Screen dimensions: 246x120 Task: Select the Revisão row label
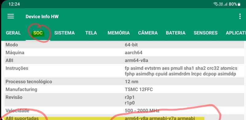(14, 97)
